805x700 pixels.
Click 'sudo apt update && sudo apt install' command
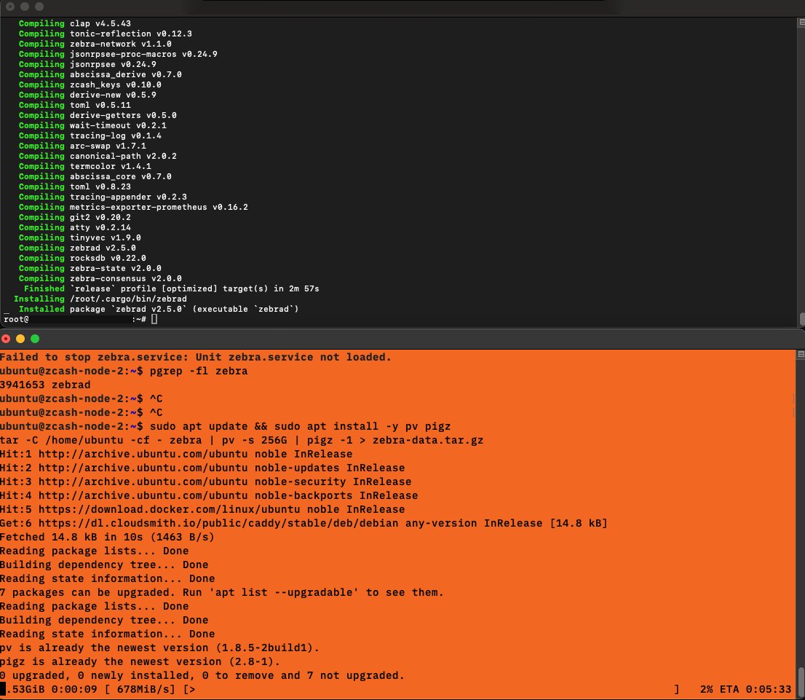[x=301, y=427]
